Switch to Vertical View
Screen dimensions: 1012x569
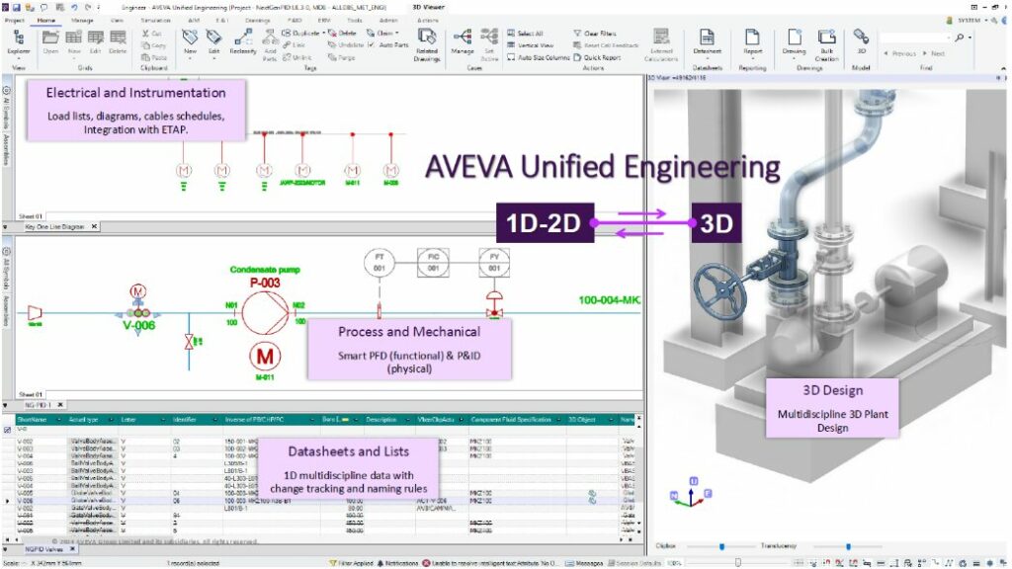pyautogui.click(x=531, y=45)
